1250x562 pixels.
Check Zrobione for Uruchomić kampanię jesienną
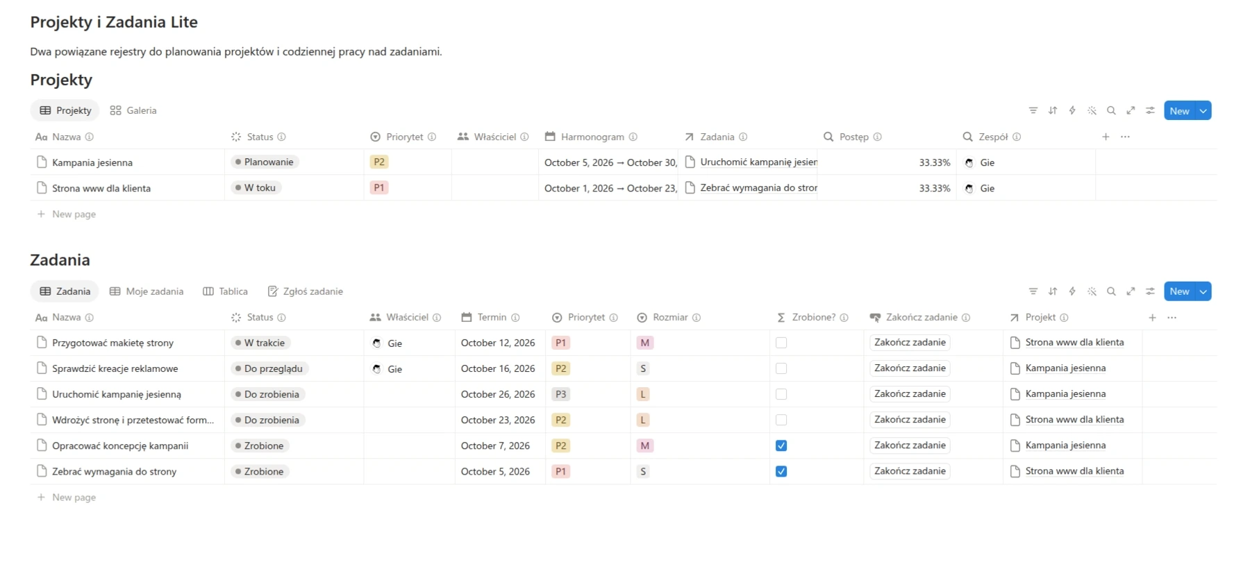click(781, 394)
